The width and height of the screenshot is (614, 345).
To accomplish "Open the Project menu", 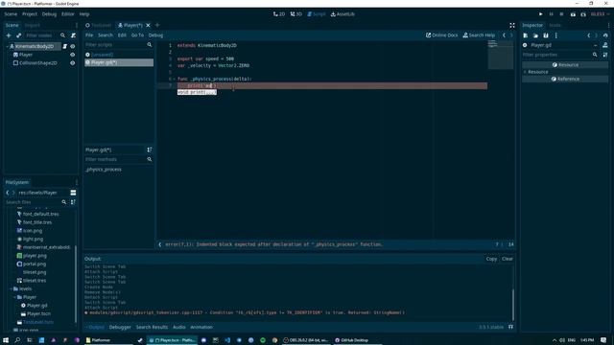I will point(30,14).
